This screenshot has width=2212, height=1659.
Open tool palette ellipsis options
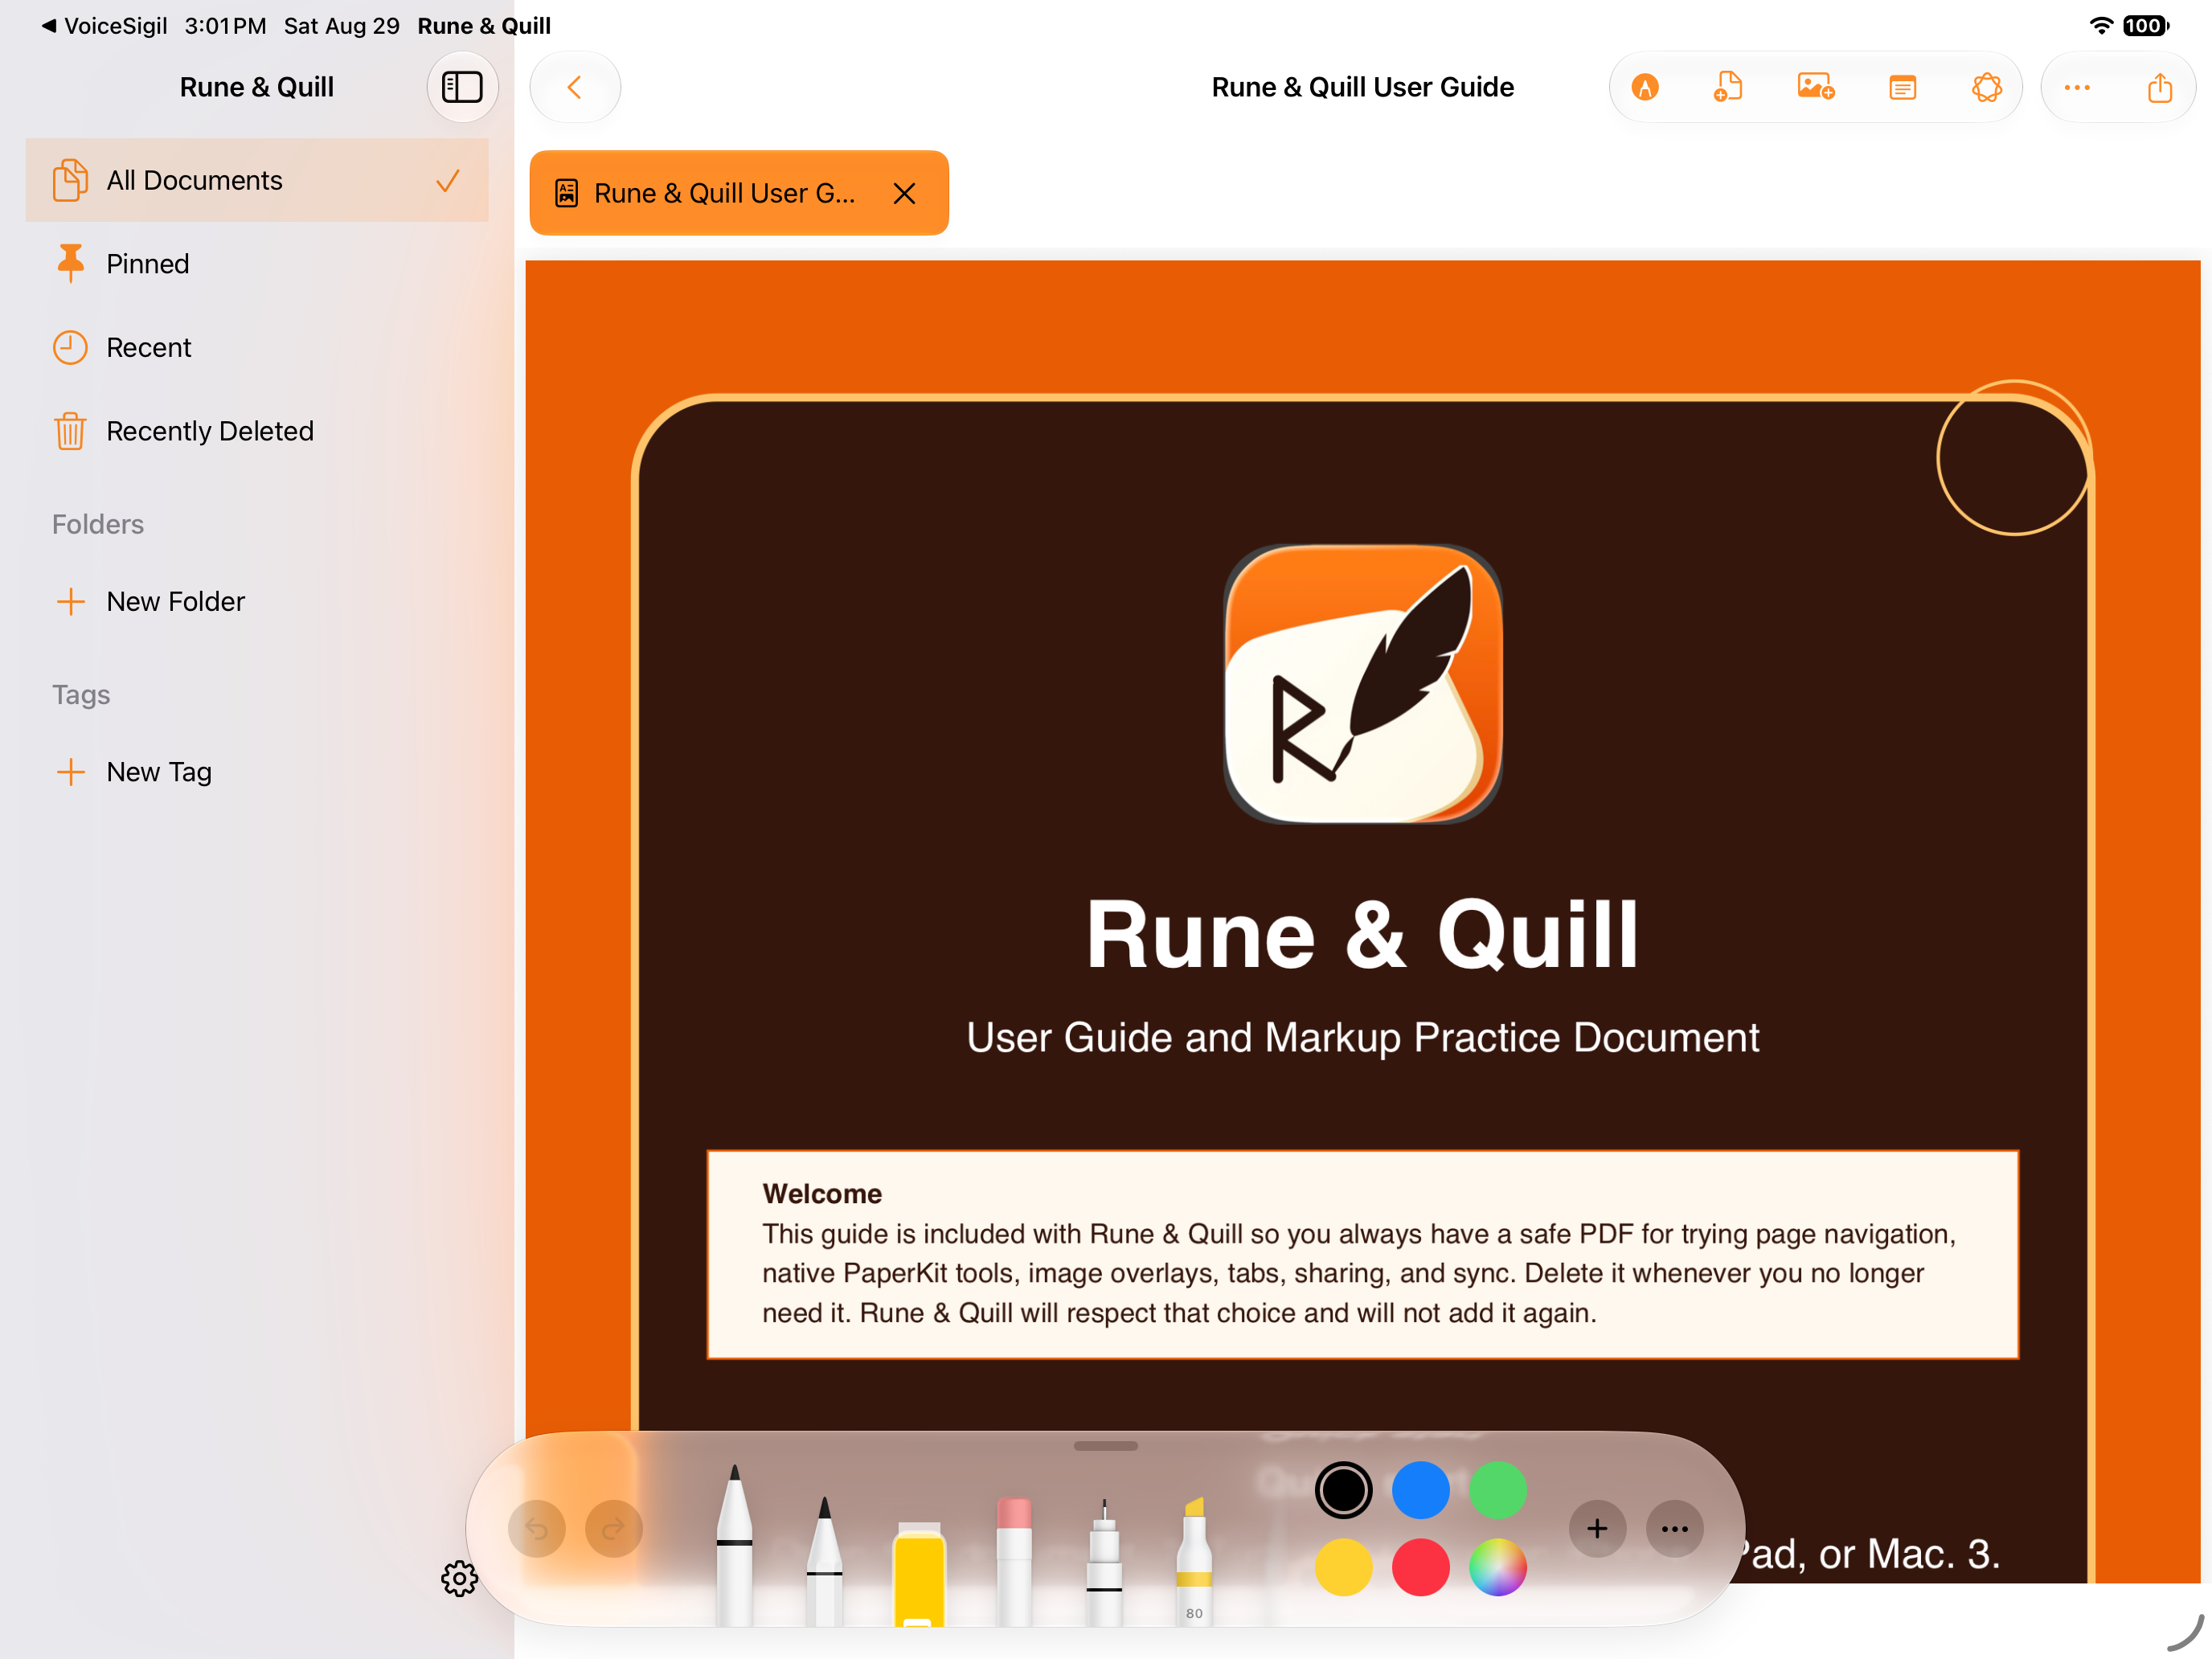[1674, 1528]
